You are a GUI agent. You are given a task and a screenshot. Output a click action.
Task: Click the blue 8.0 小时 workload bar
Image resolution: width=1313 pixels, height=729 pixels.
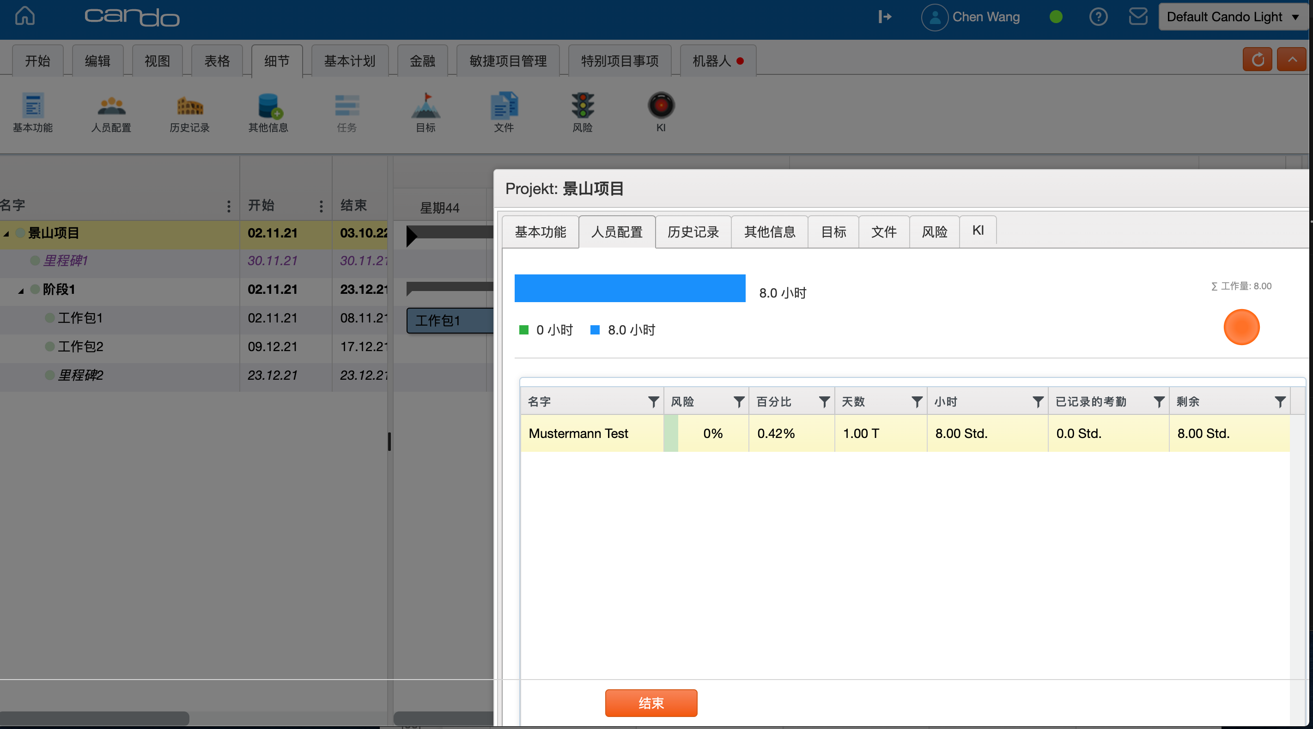click(630, 288)
